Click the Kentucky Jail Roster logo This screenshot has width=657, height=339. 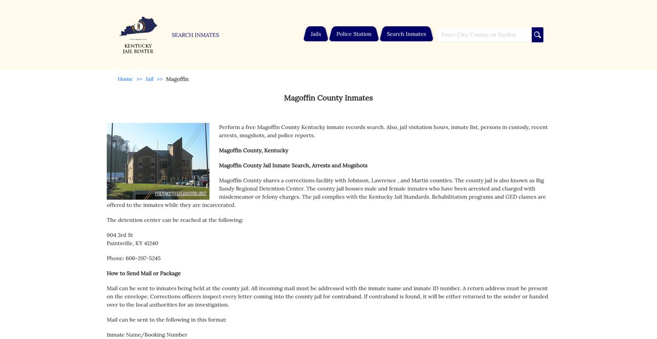pyautogui.click(x=138, y=35)
